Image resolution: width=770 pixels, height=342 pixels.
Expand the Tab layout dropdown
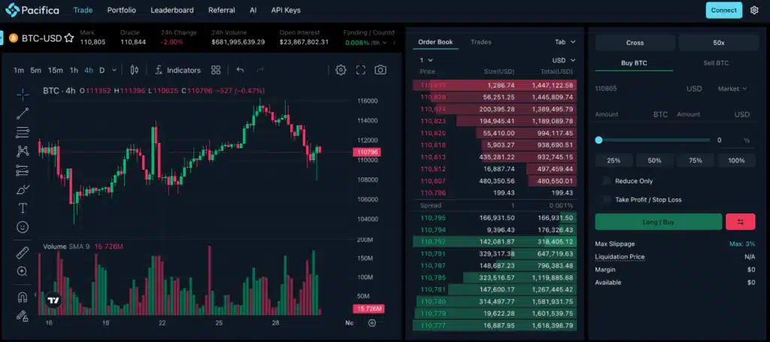coord(565,42)
